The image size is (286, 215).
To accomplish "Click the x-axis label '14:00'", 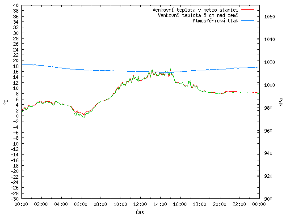I will coord(160,204).
